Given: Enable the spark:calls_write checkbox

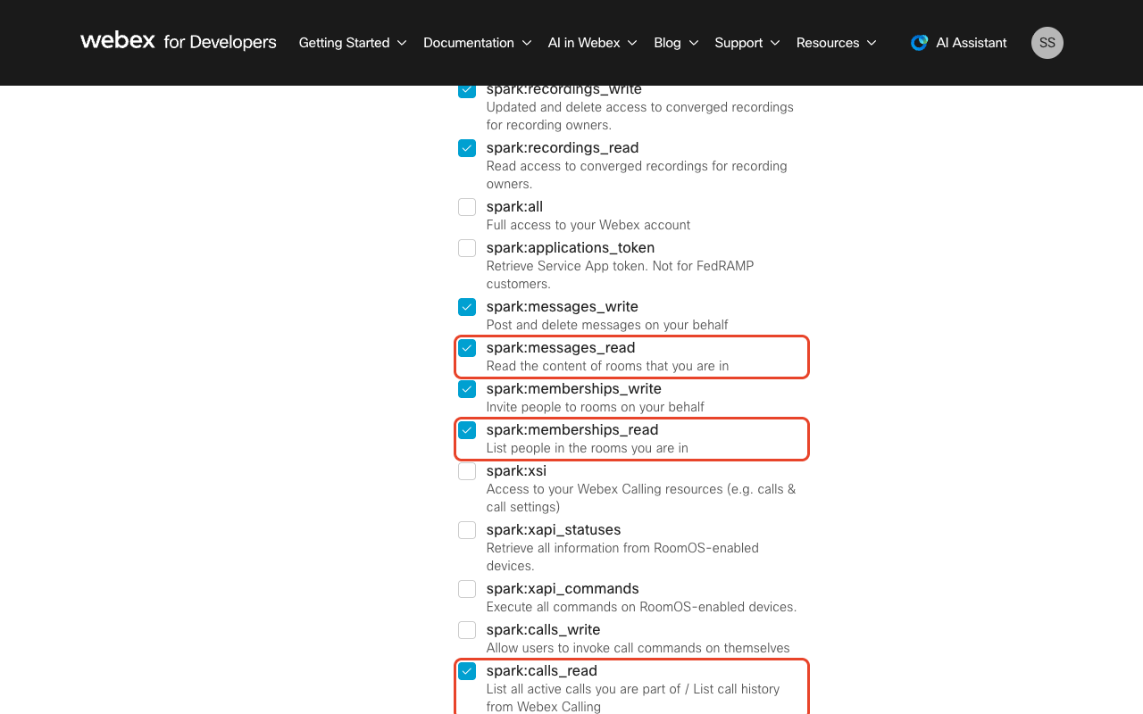Looking at the screenshot, I should click(467, 630).
